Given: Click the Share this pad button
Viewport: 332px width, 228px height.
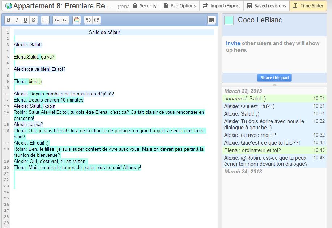Looking at the screenshot, I should pos(274,78).
